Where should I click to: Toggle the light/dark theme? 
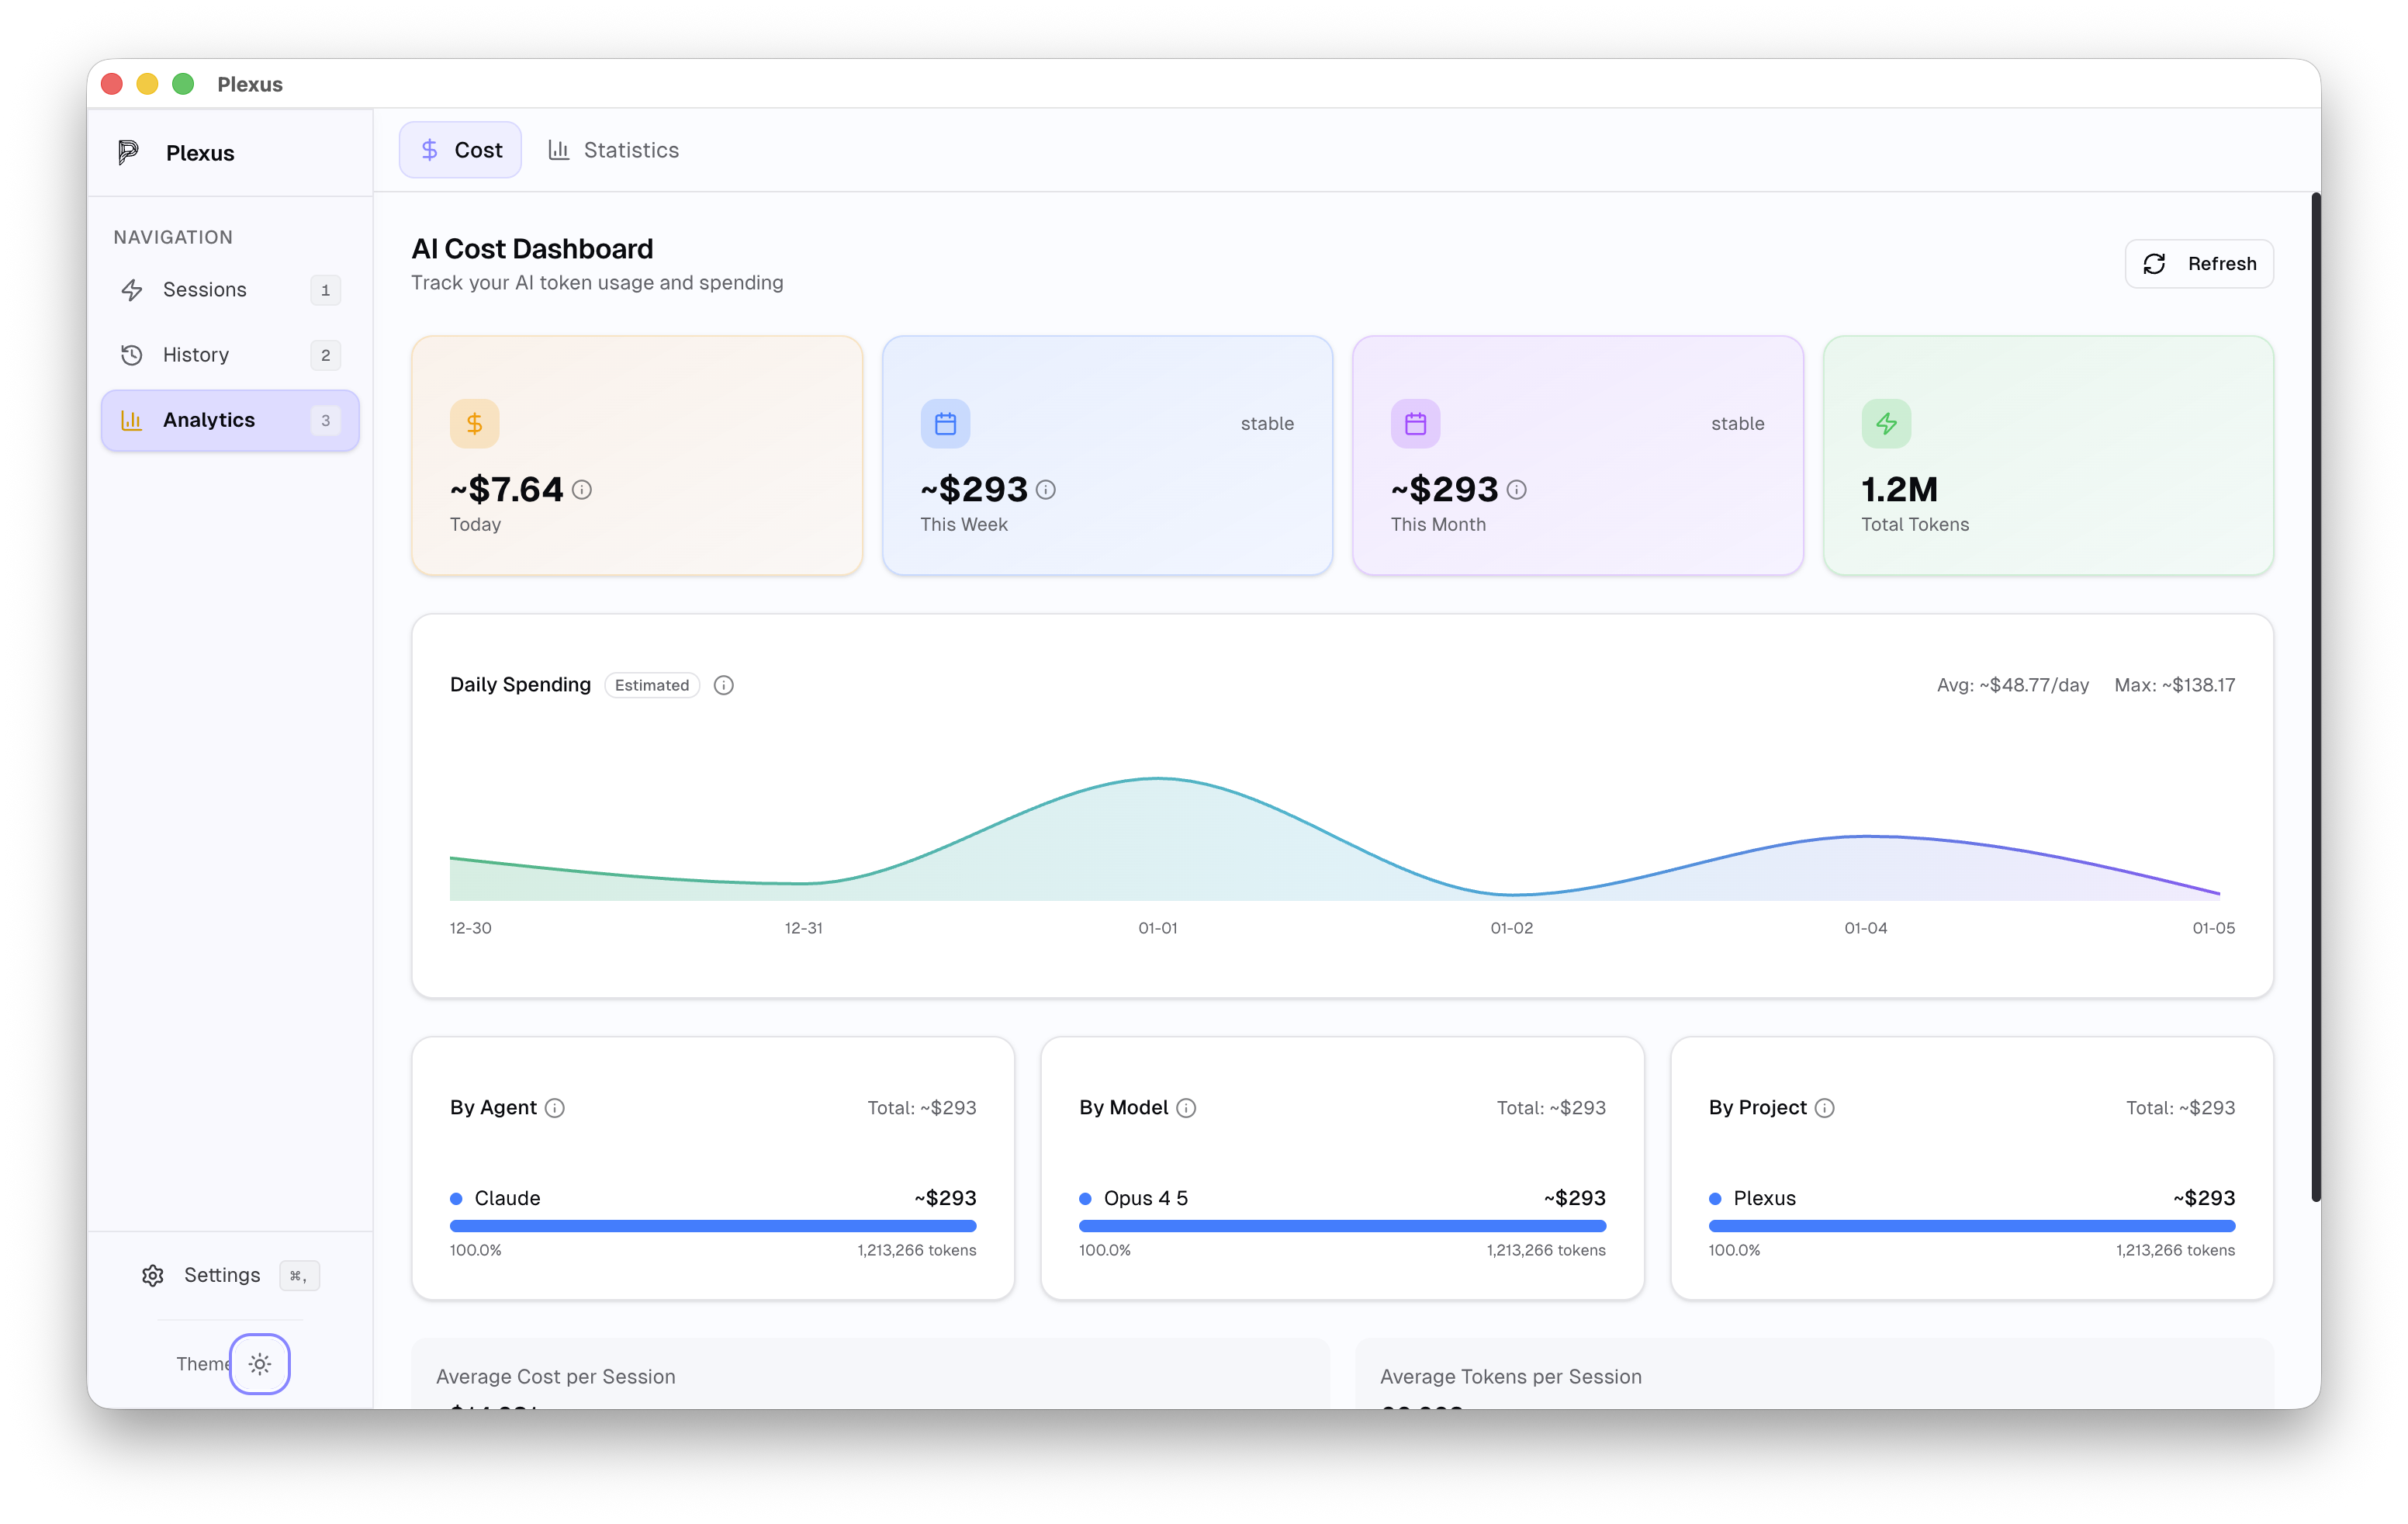click(x=259, y=1364)
